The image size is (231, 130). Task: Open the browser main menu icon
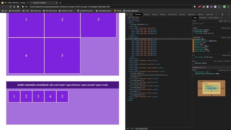228,7
